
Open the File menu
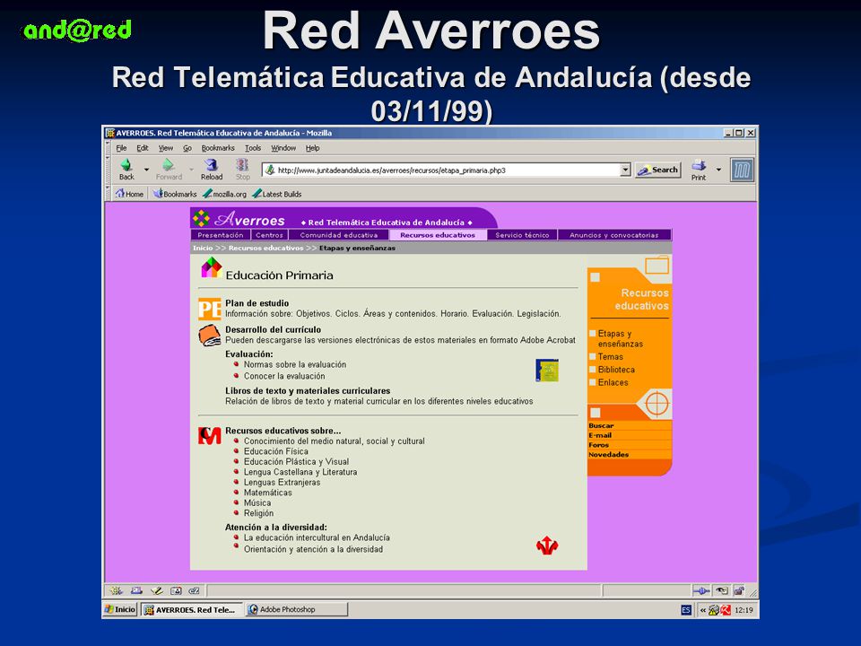[121, 148]
